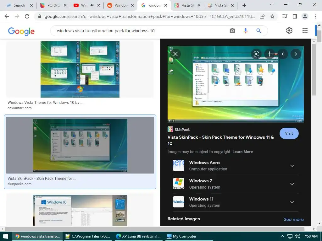Close the Reddit Windows tab
322x241 pixels.
132,5
